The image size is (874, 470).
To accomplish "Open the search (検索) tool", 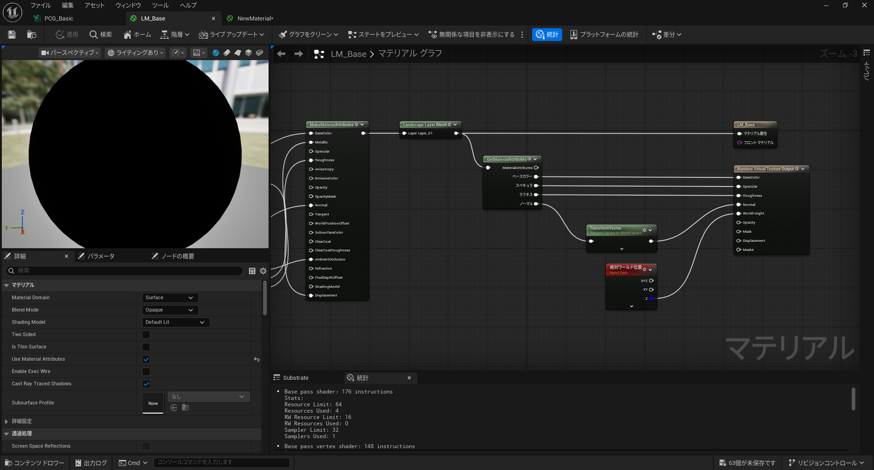I will (x=101, y=34).
